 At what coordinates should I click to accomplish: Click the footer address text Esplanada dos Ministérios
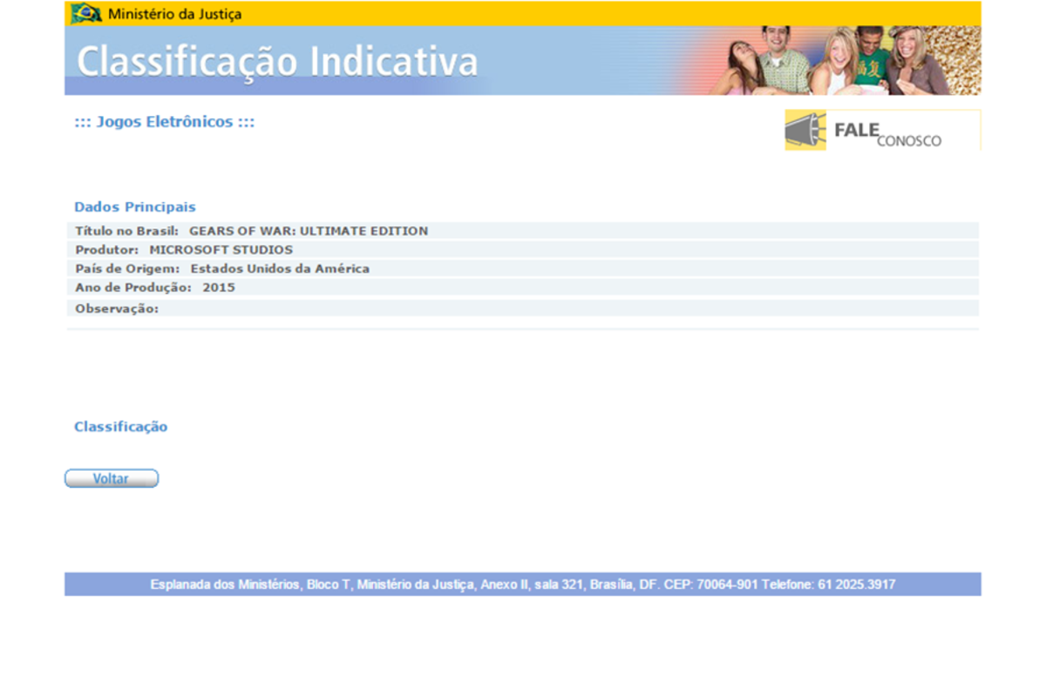tap(523, 585)
